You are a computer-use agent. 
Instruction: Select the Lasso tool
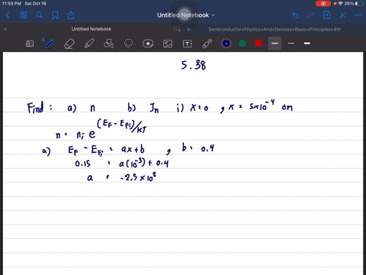pos(128,44)
